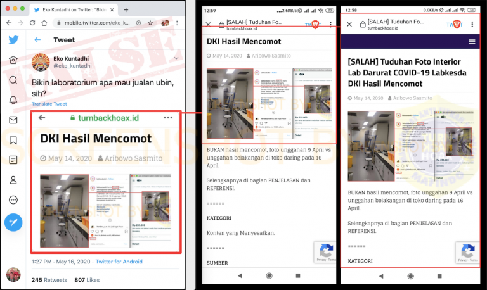
Task: Open Chrome profile avatar
Action: [x=165, y=23]
